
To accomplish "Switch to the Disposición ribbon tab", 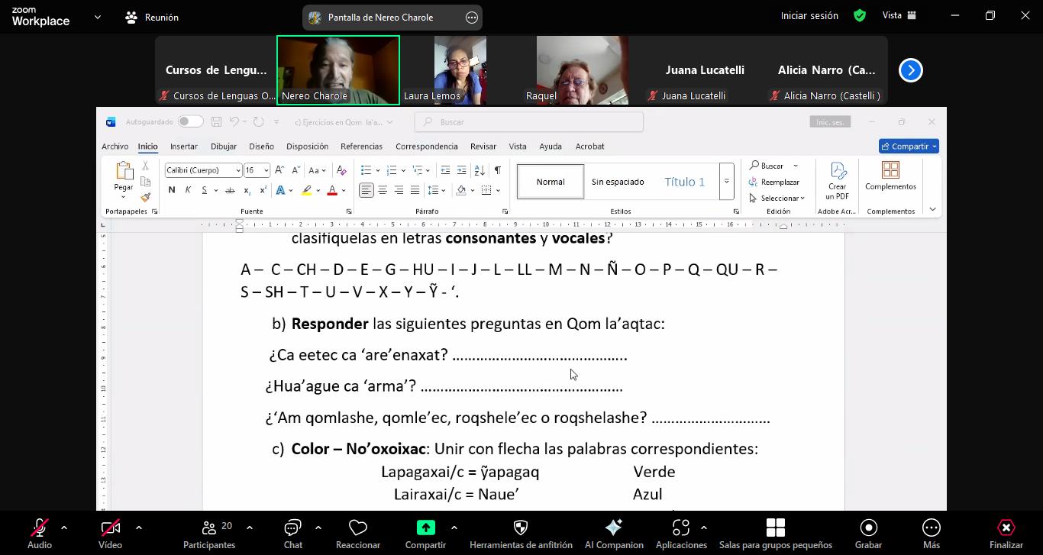I will (x=307, y=147).
